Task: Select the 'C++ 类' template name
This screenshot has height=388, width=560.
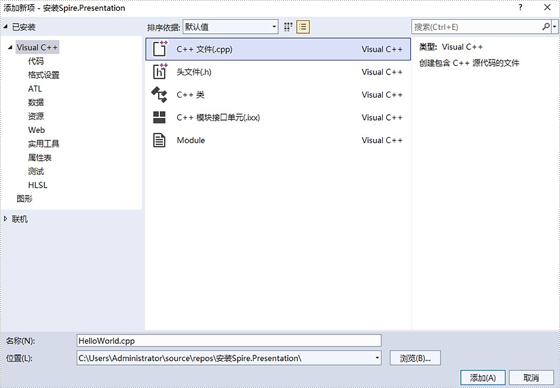Action: click(190, 95)
